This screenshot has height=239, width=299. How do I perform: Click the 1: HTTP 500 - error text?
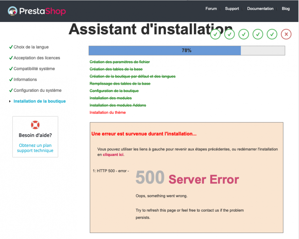(x=111, y=171)
